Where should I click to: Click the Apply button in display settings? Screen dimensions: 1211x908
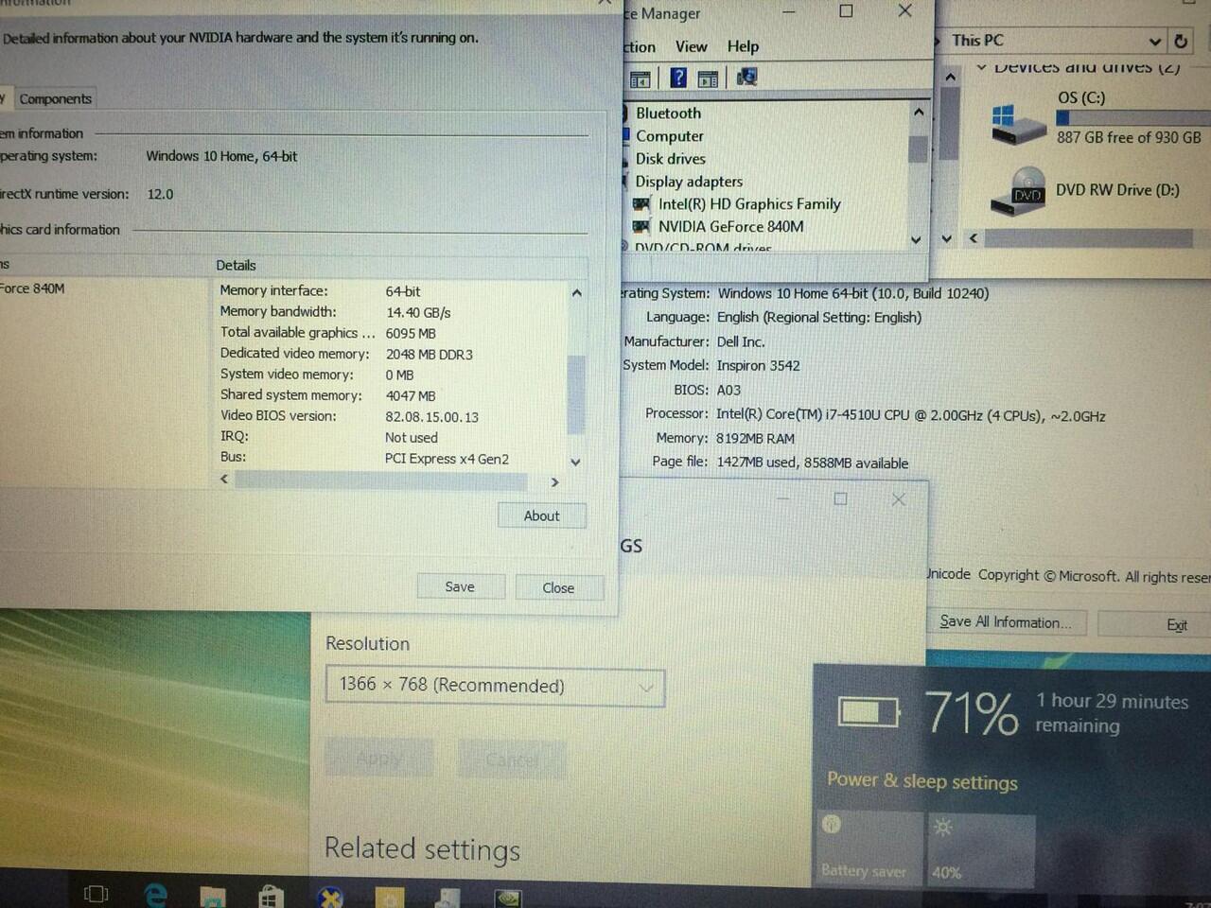point(379,759)
